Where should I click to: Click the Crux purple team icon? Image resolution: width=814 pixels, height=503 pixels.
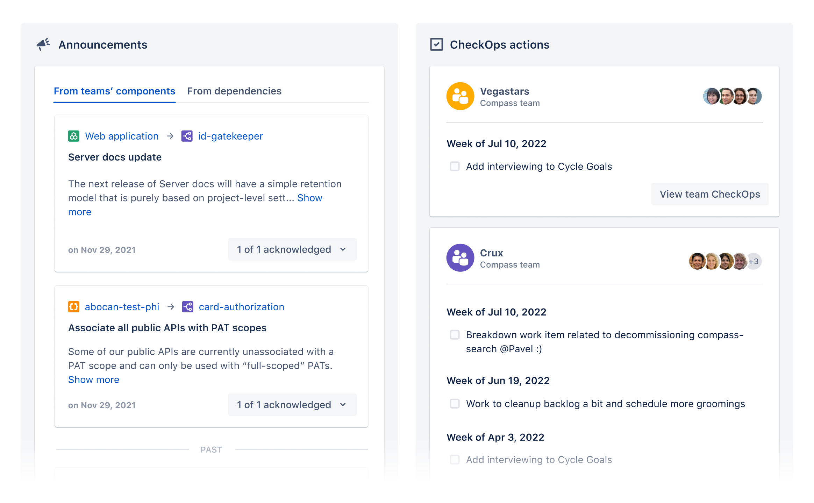tap(460, 258)
